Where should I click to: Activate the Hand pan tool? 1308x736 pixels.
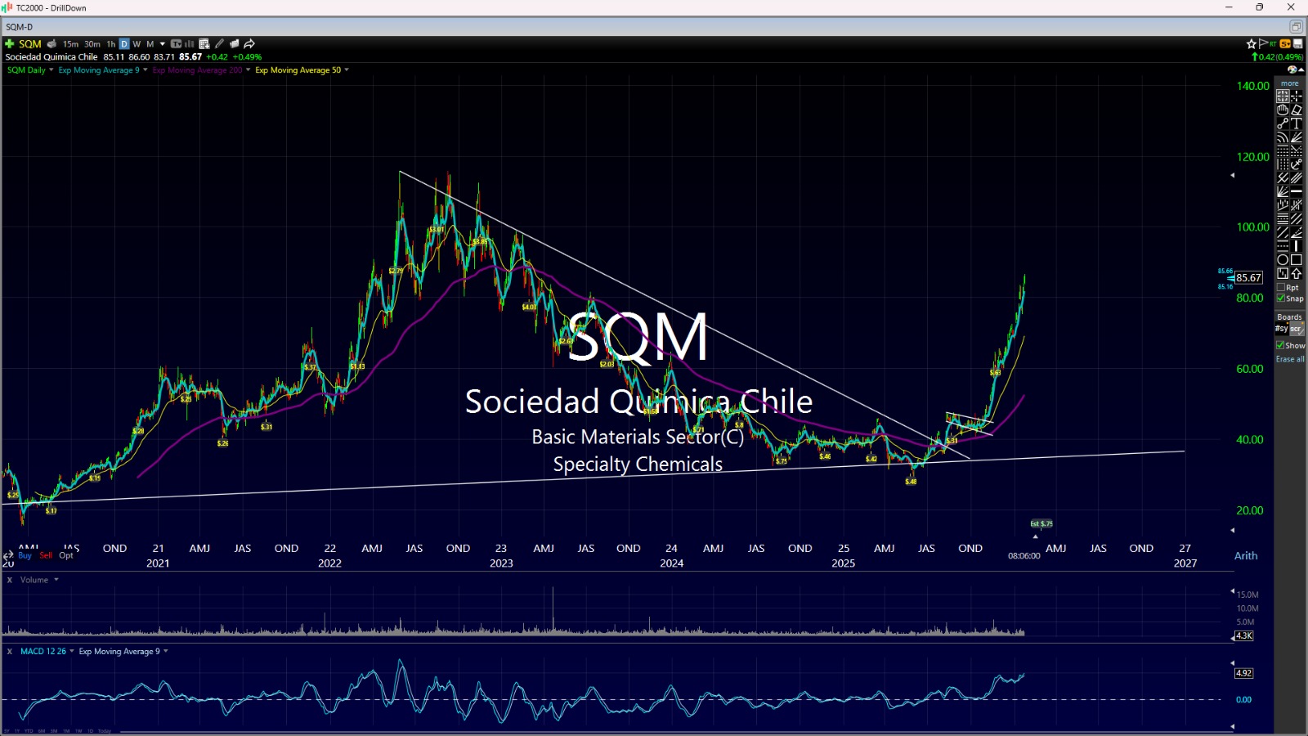click(x=1283, y=110)
